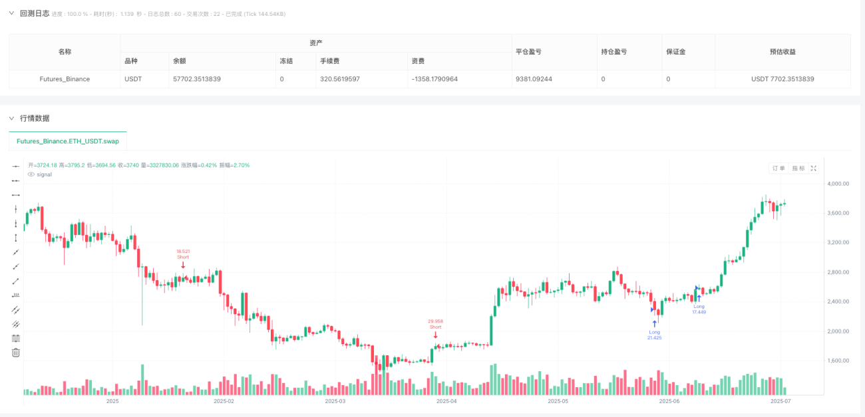
Task: Open the Futures_Binance.ETH_USDT.swap tab
Action: (x=67, y=141)
